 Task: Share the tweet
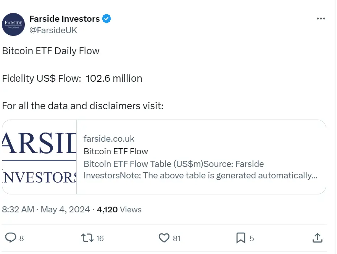317,238
